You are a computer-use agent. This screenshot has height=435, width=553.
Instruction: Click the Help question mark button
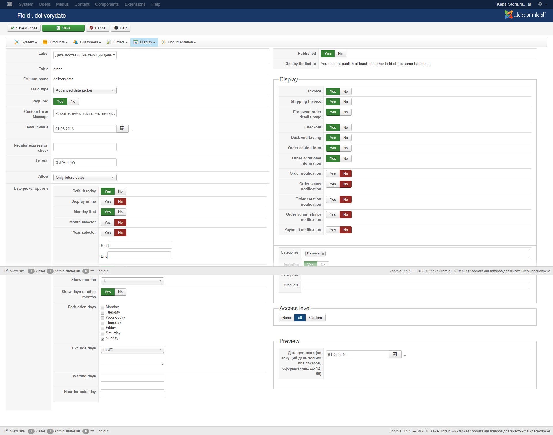point(121,28)
